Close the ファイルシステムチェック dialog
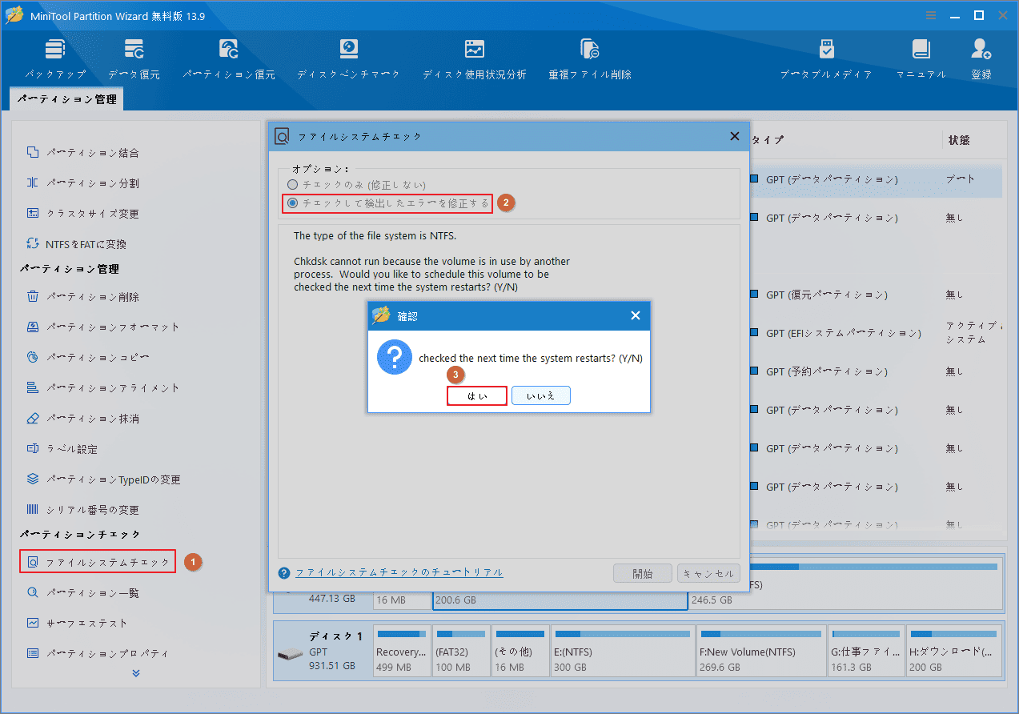Viewport: 1019px width, 714px height. tap(735, 136)
